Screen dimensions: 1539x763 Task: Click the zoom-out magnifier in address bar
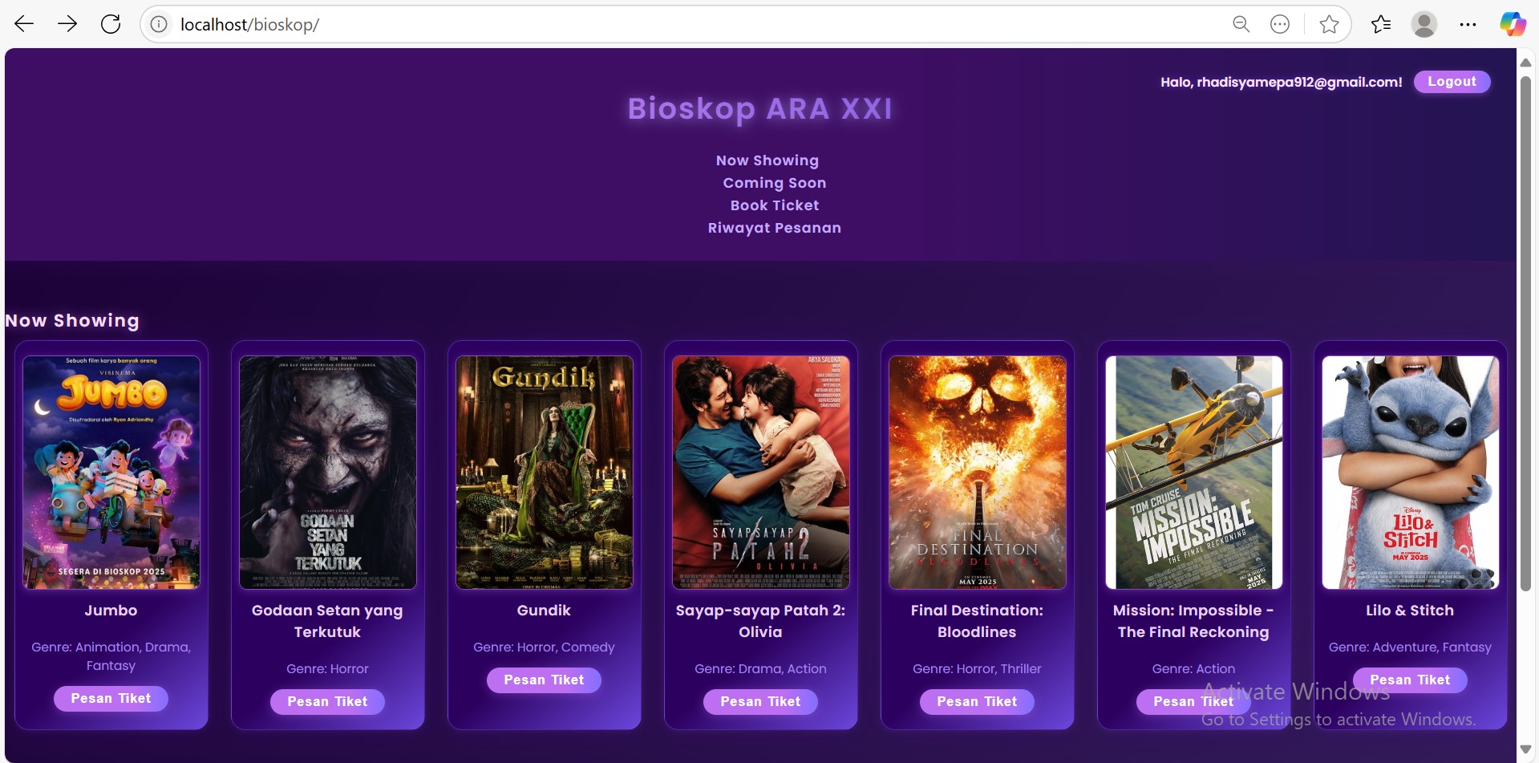pyautogui.click(x=1241, y=24)
